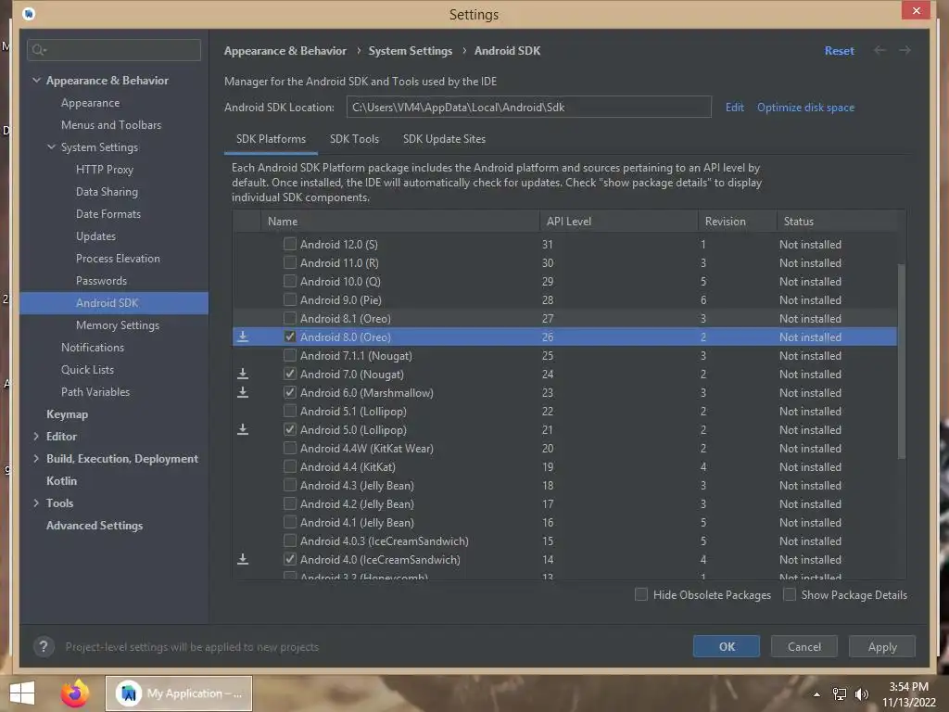Click the settings search field
Viewport: 949px width, 712px height.
point(114,50)
